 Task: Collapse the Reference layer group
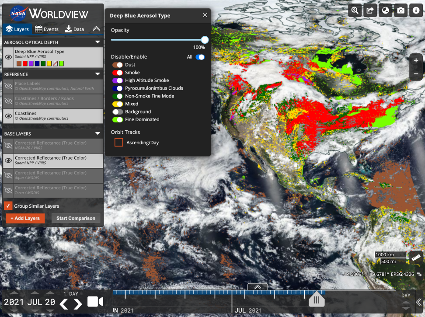pos(98,74)
